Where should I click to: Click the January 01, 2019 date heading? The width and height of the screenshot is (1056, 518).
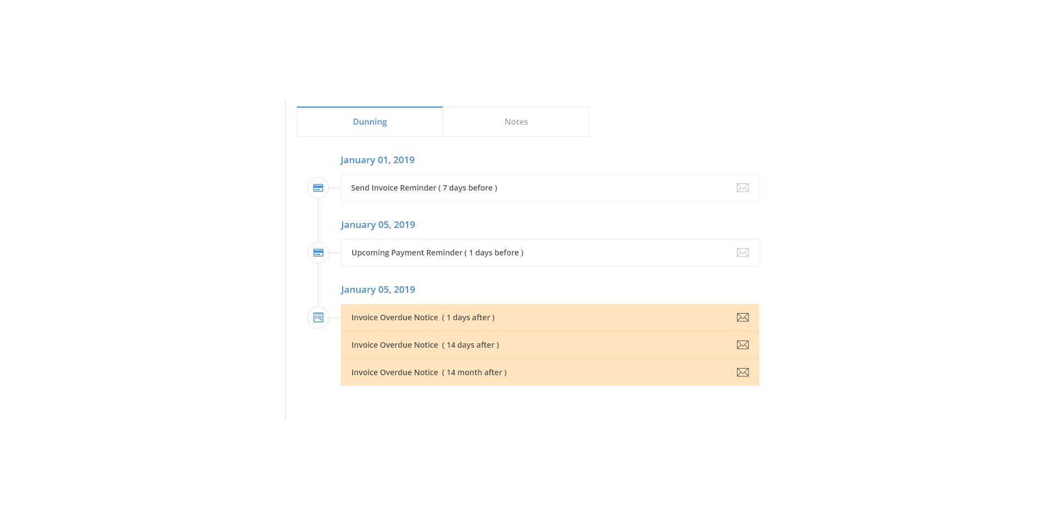click(377, 160)
